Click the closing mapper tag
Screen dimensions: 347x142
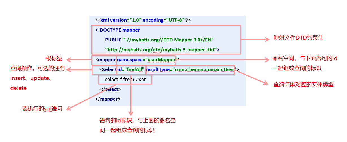108,99
